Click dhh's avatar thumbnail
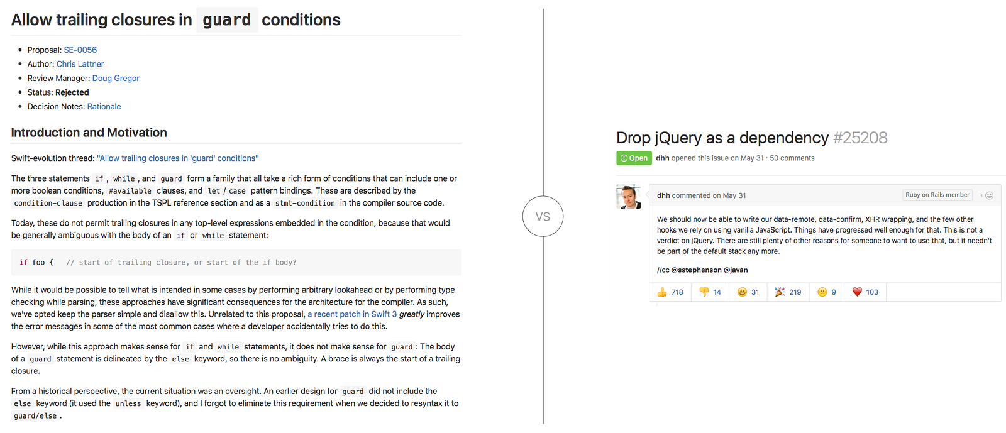The width and height of the screenshot is (1006, 433). point(629,197)
